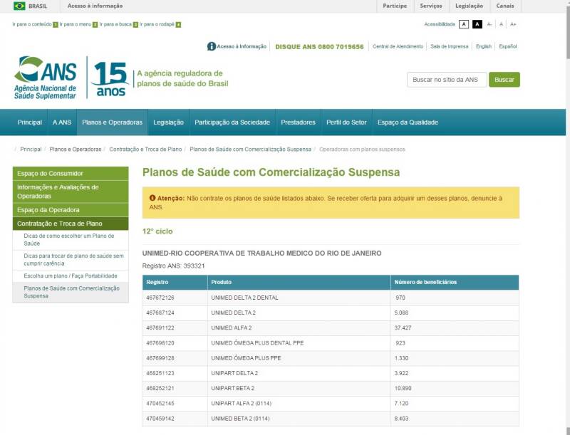Switch site language to English
Image resolution: width=570 pixels, height=435 pixels.
484,46
